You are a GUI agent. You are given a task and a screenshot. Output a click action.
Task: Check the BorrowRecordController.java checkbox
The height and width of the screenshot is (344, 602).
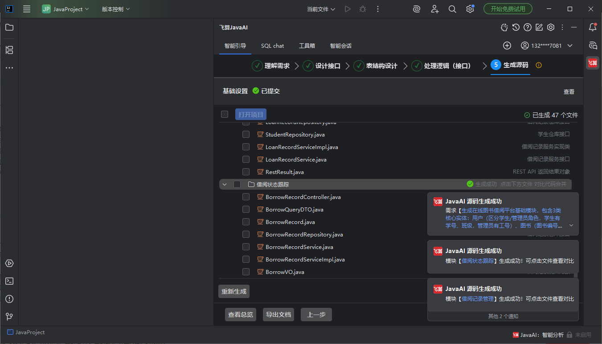click(x=246, y=197)
